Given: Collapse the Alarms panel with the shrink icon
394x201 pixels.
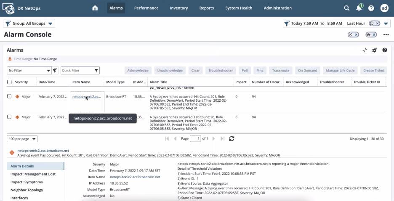Looking at the screenshot, I should click(x=365, y=50).
